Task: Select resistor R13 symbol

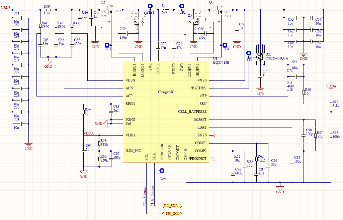Action: coord(331,136)
